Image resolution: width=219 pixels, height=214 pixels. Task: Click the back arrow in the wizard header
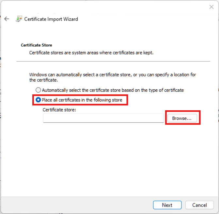tap(7, 19)
